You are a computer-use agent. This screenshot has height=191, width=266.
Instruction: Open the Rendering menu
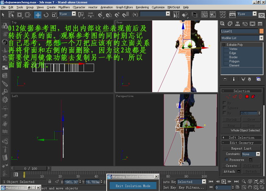[x=142, y=7]
